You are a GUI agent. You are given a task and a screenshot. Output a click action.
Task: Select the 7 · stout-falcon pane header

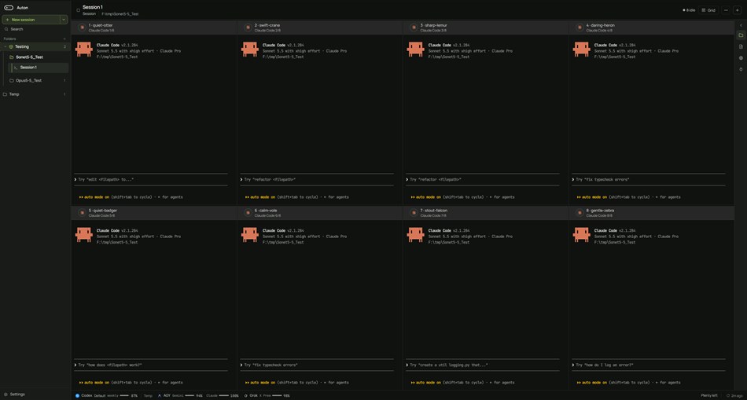click(486, 213)
